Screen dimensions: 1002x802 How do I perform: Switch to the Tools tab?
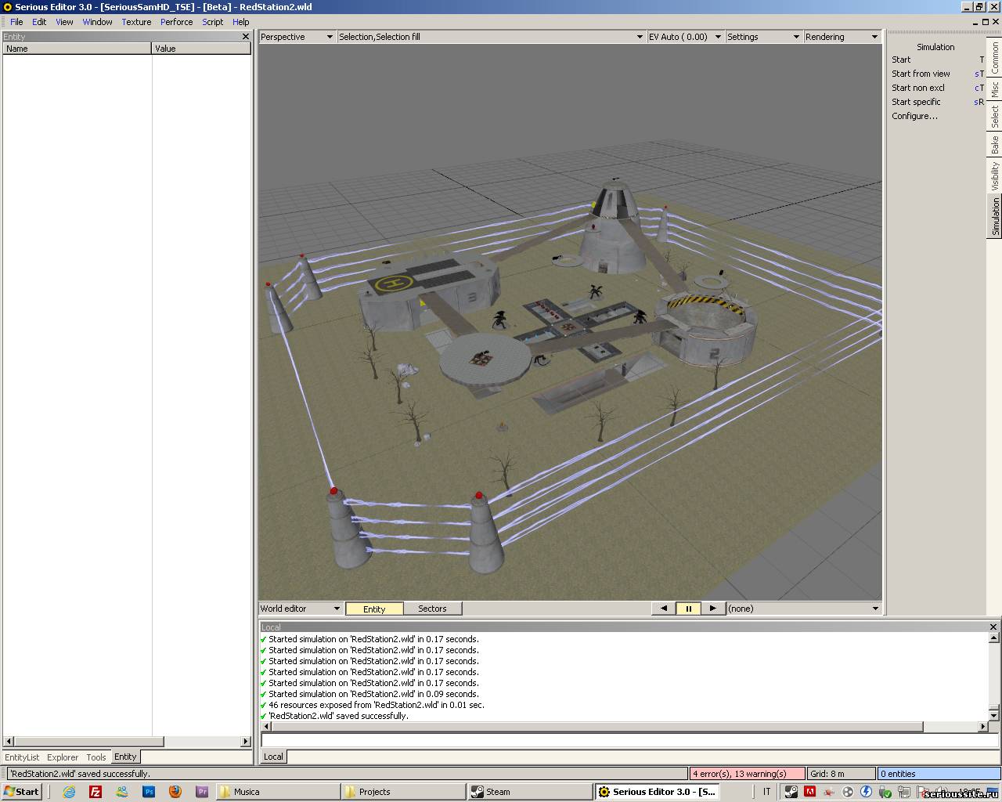pyautogui.click(x=96, y=757)
